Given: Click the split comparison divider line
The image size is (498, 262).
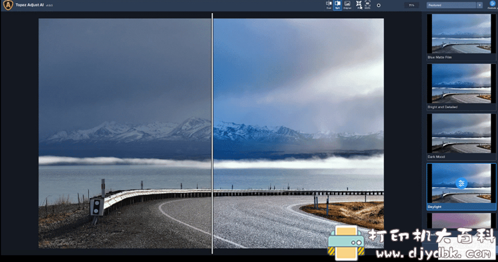Looking at the screenshot, I should tap(212, 133).
